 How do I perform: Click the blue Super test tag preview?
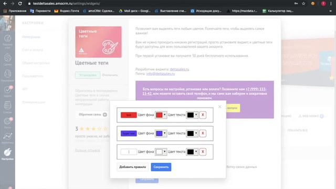click(129, 133)
